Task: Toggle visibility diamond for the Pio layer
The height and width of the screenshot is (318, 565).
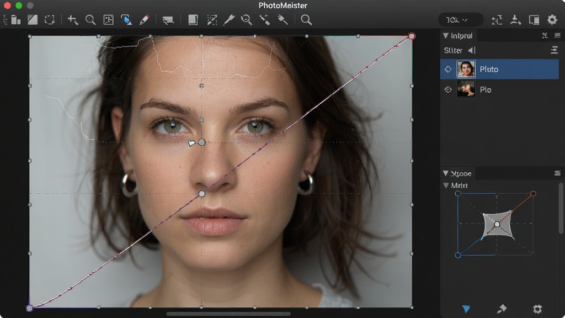Action: [x=448, y=89]
